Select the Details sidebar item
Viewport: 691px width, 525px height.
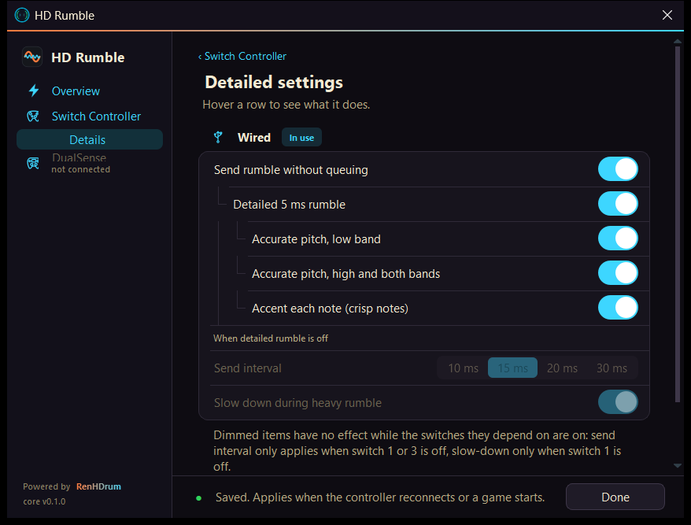[90, 139]
